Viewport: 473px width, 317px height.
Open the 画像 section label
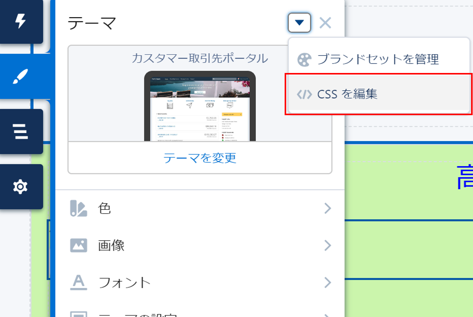111,246
